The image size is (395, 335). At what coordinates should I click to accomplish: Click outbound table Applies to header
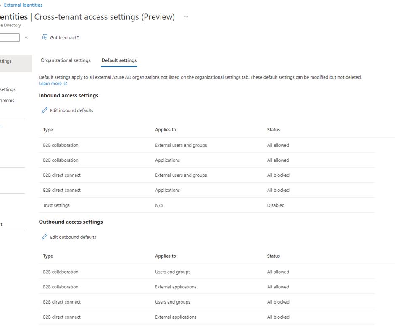166,256
